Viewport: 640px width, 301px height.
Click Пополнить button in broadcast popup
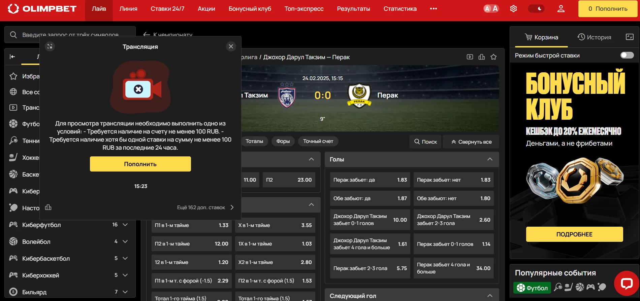click(140, 164)
